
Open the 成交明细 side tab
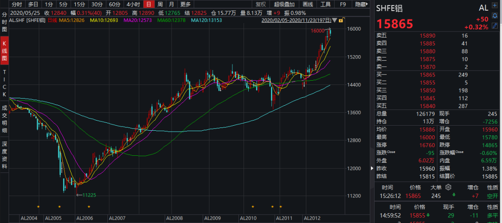point(5,119)
